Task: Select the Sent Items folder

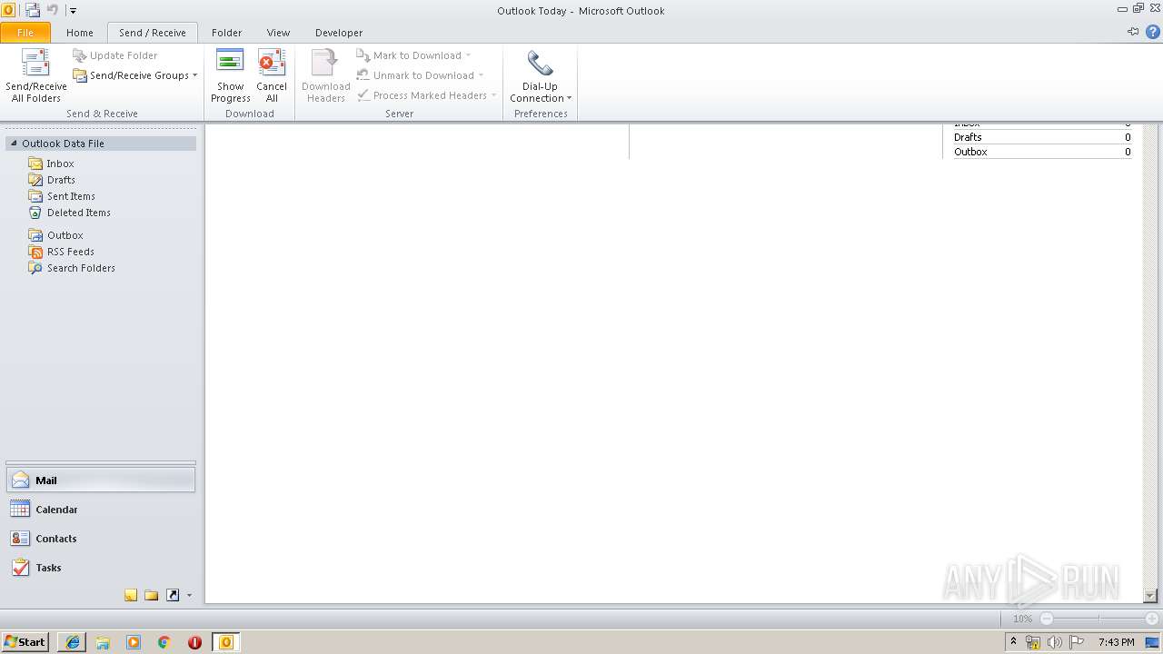Action: [71, 196]
